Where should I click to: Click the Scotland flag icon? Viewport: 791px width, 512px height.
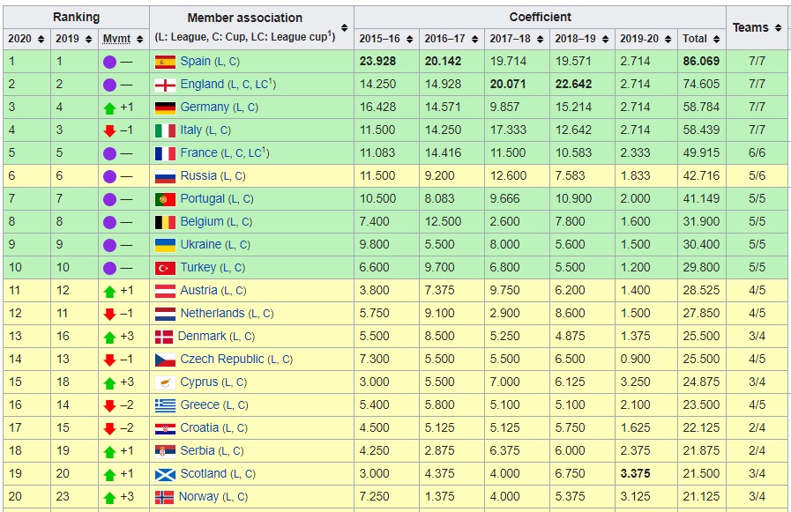(165, 474)
